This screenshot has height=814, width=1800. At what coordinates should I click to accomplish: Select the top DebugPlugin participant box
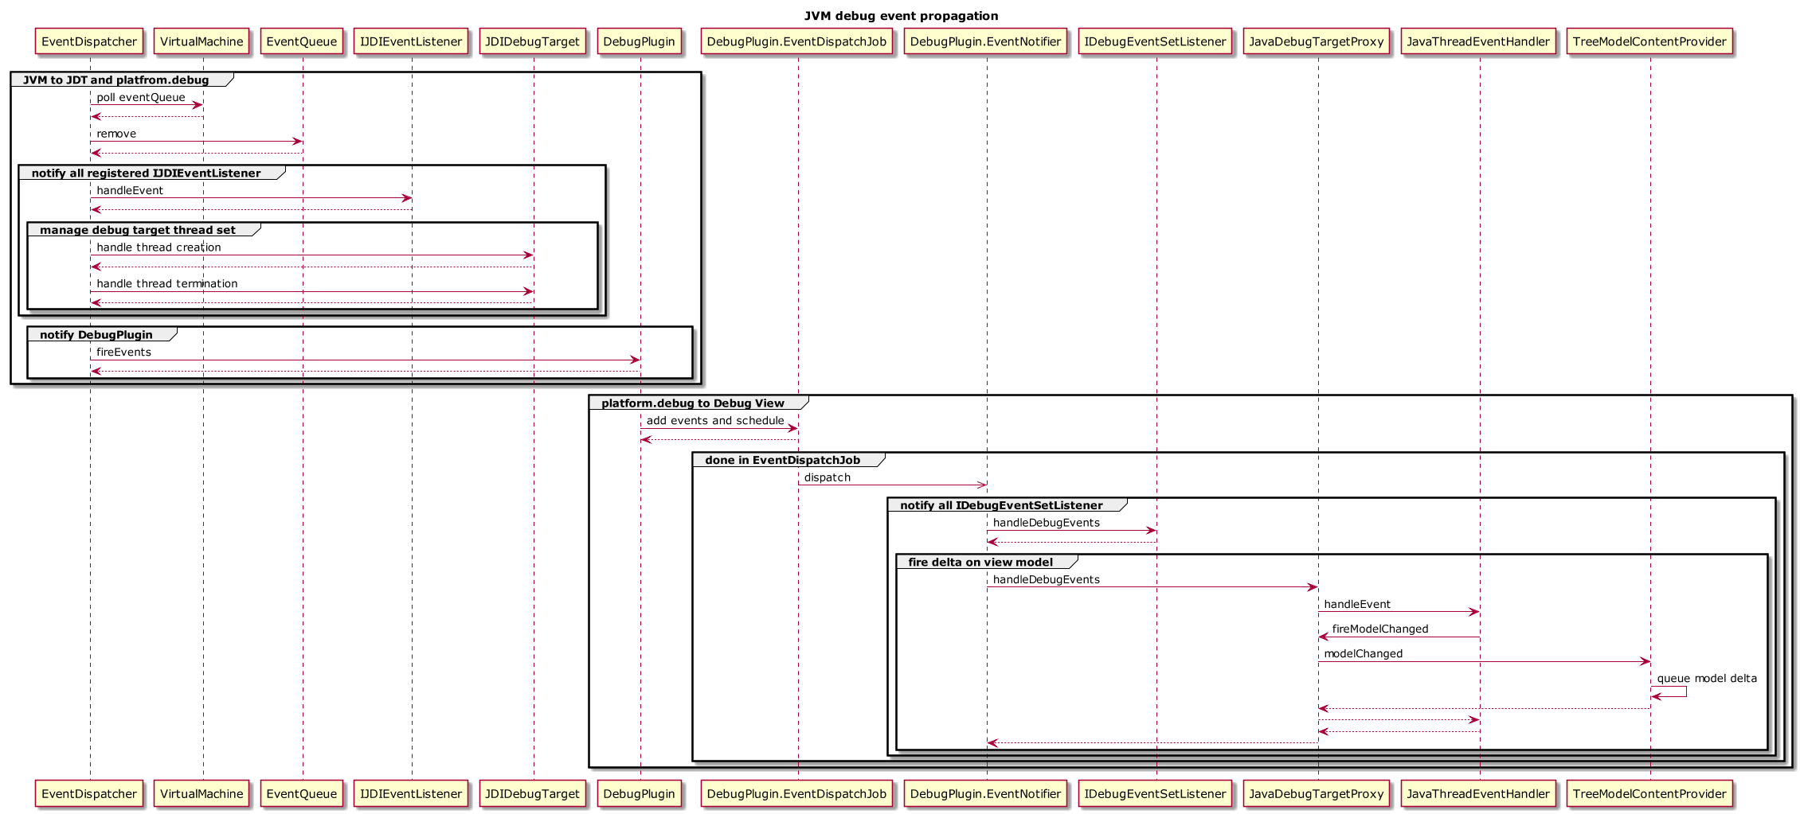(640, 41)
